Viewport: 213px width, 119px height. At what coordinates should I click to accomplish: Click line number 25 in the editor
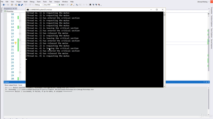pyautogui.click(x=12, y=62)
